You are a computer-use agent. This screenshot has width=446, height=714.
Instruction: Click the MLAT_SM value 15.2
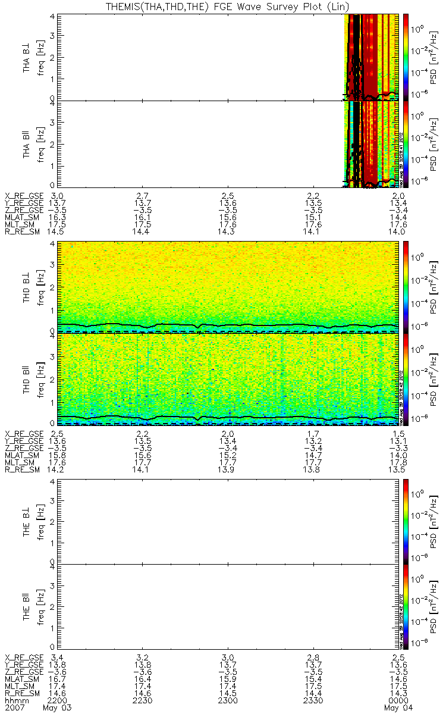[x=229, y=455]
